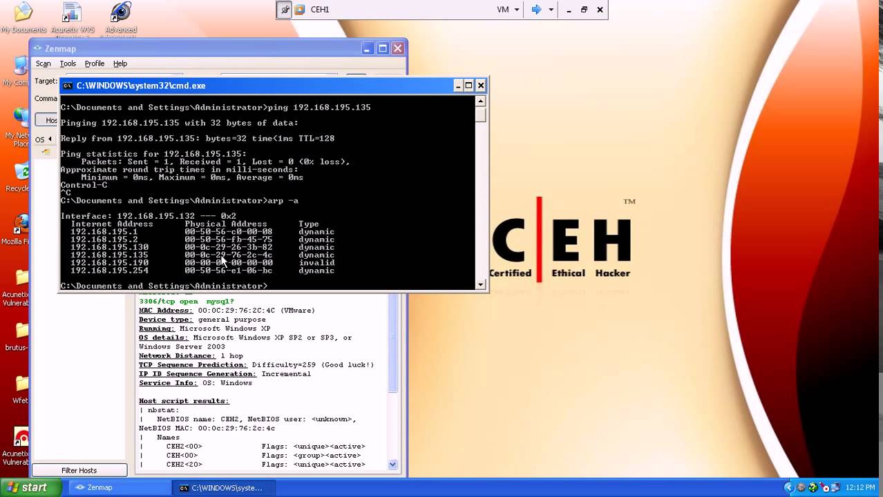The width and height of the screenshot is (883, 497).
Task: Click 192.168.195.254 entry in arp table
Action: pyautogui.click(x=109, y=271)
